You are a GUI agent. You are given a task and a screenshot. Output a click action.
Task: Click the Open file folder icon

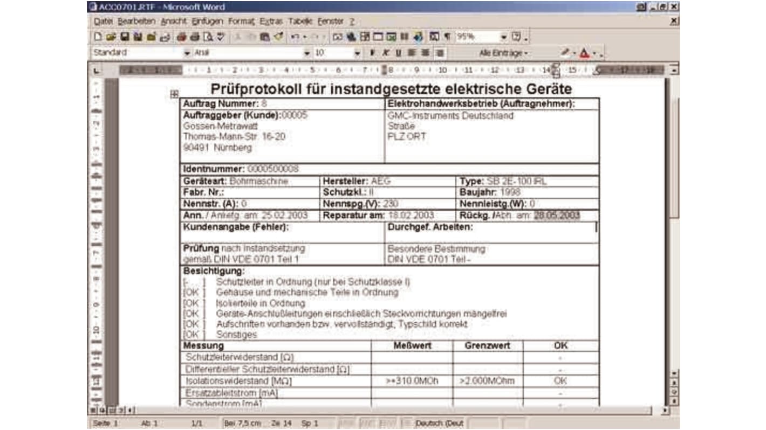coord(111,37)
